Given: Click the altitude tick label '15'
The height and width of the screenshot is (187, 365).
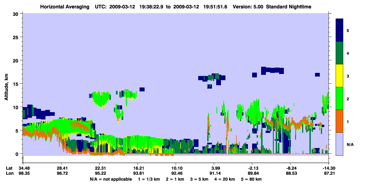Looking at the screenshot, I should click(16, 84).
